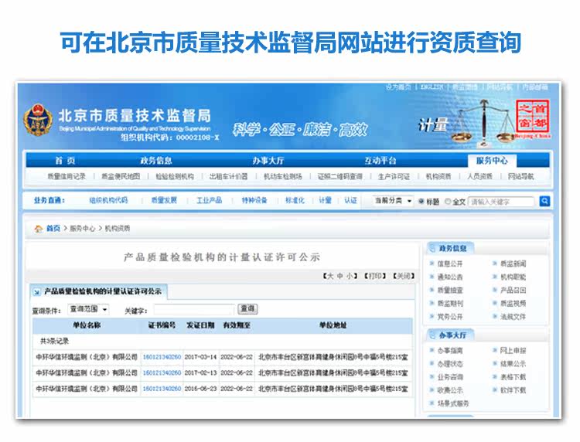This screenshot has width=580, height=442.
Task: Open the 质量信用记录 submenu link
Action: point(67,176)
